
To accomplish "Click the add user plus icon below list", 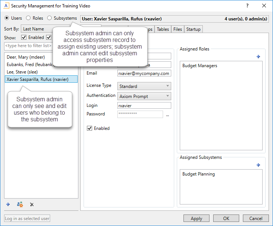I will [8, 204].
